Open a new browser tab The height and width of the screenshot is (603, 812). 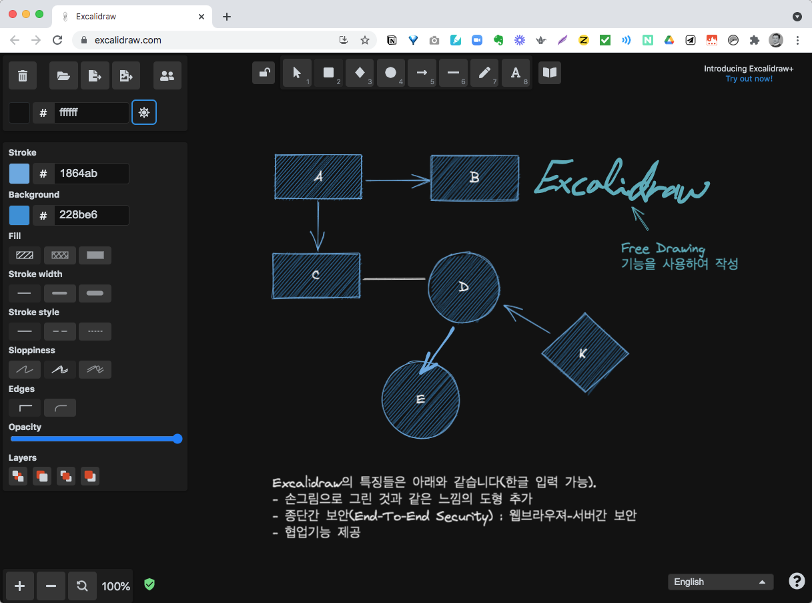[227, 16]
